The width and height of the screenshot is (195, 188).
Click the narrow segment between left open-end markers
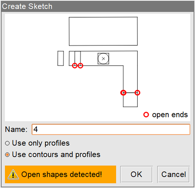click(x=78, y=58)
